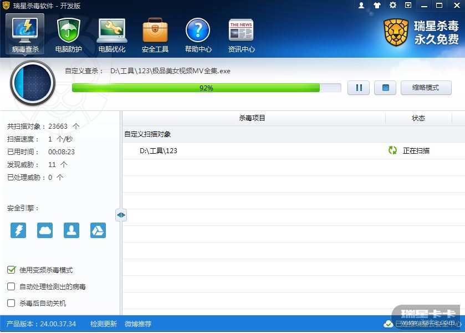Click the user account icon in title bar
The image size is (465, 333).
[361, 6]
